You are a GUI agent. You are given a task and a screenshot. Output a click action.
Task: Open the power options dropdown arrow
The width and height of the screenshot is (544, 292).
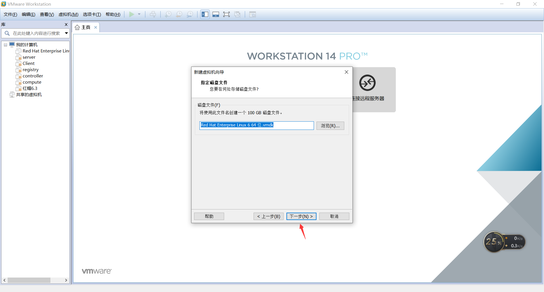(x=139, y=14)
